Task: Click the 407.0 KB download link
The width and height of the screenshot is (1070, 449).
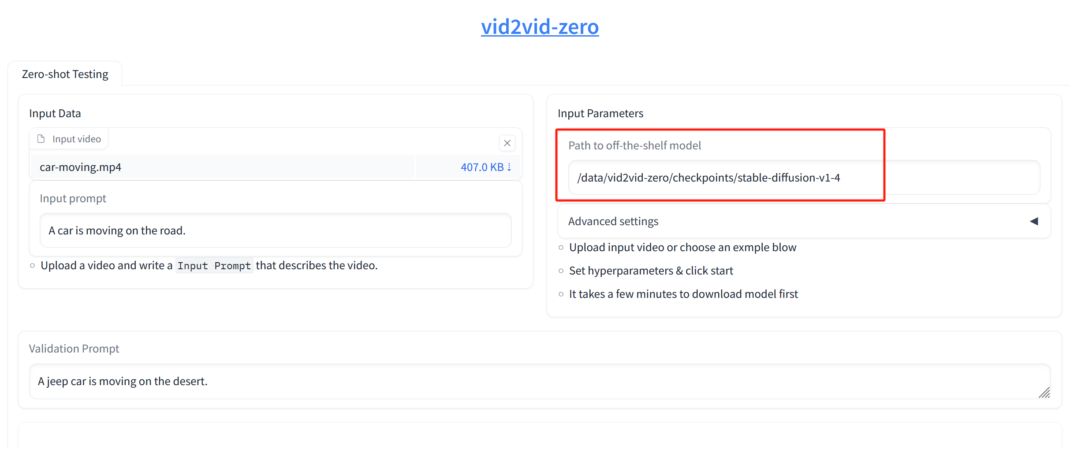Action: point(481,167)
